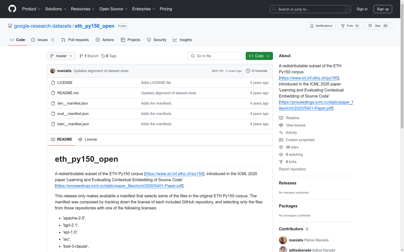
Task: Open the Releases section heading
Action: pyautogui.click(x=288, y=183)
